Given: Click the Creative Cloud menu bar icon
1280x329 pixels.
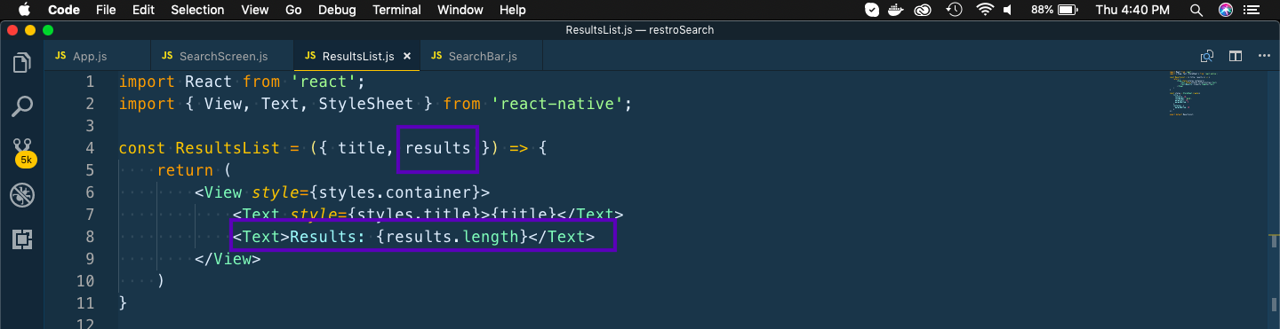Looking at the screenshot, I should 924,10.
